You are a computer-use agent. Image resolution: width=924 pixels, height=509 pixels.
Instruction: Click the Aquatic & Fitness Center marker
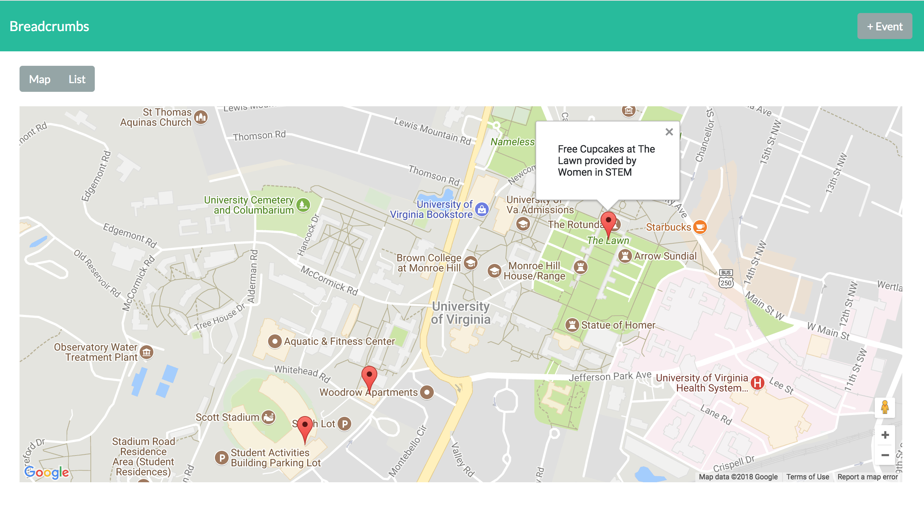[x=275, y=341]
